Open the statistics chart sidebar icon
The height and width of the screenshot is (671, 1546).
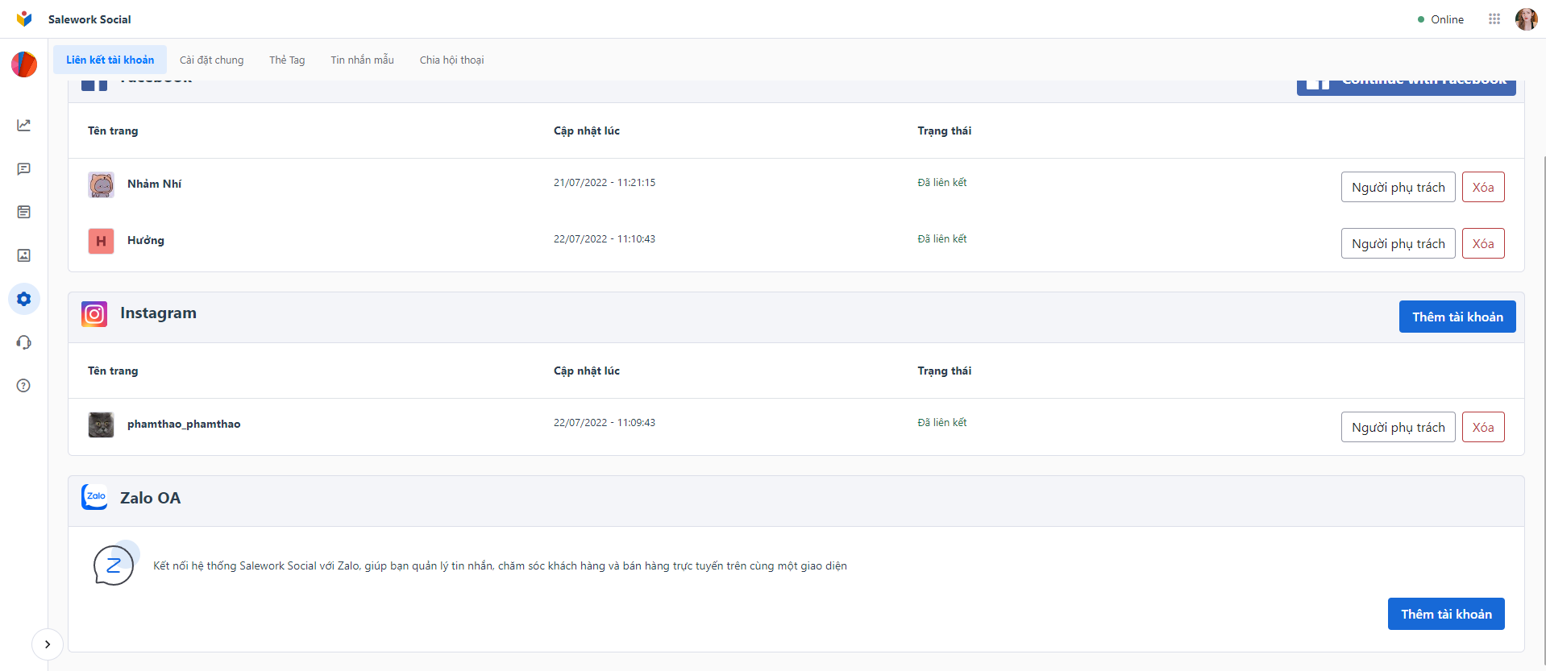point(24,125)
